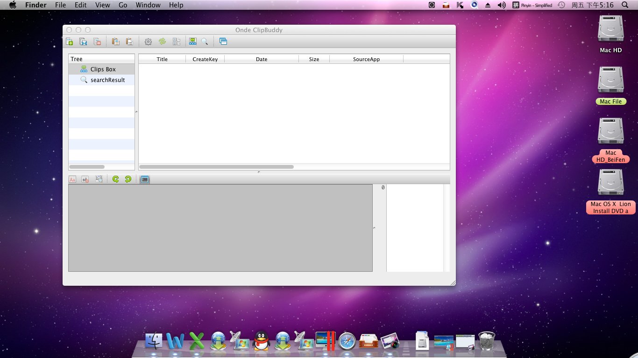Open the Help menu

[176, 5]
